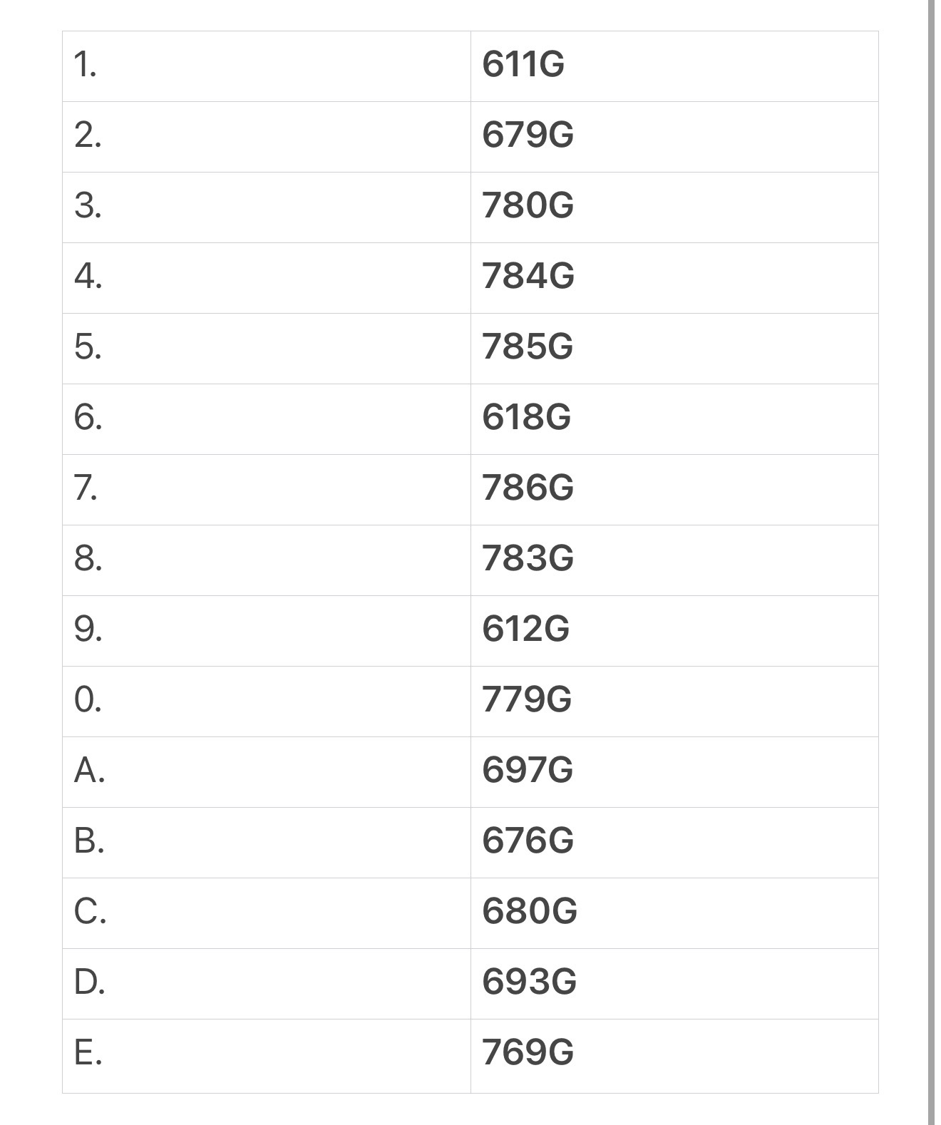Select the row label A.
941x1125 pixels.
click(89, 771)
